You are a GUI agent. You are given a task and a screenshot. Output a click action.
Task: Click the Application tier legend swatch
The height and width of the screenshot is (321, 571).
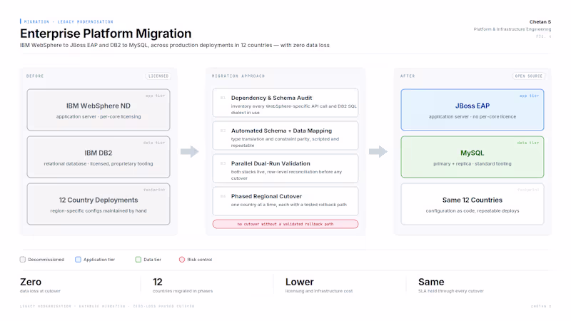click(x=78, y=260)
